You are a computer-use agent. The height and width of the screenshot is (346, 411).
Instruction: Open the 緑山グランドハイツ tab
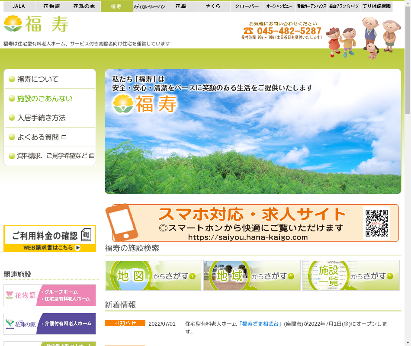point(344,6)
